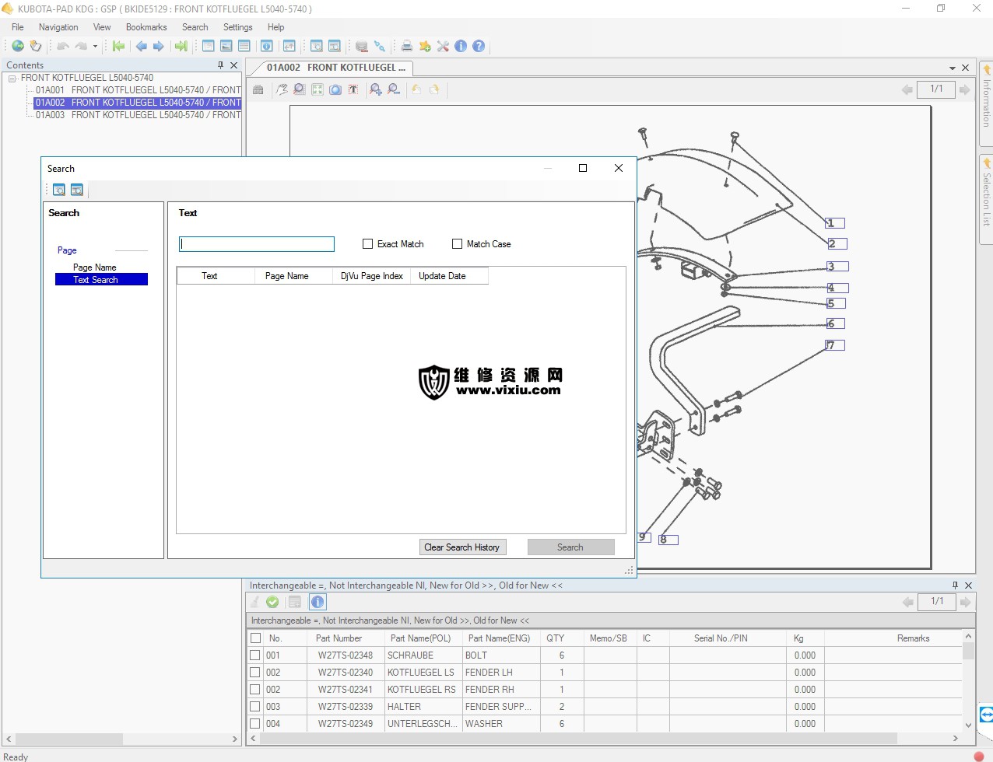Image resolution: width=993 pixels, height=762 pixels.
Task: Click the printer icon in main toolbar
Action: (406, 46)
